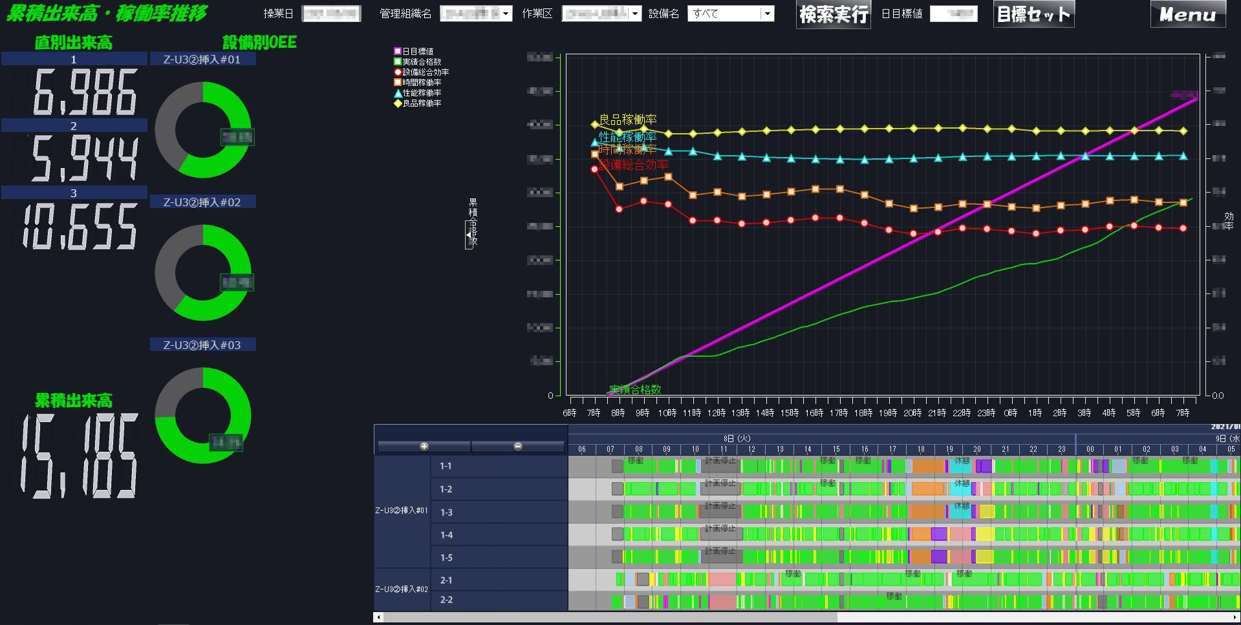
Task: Click the 良品稼働率 yellow diamond legend marker
Action: point(398,103)
